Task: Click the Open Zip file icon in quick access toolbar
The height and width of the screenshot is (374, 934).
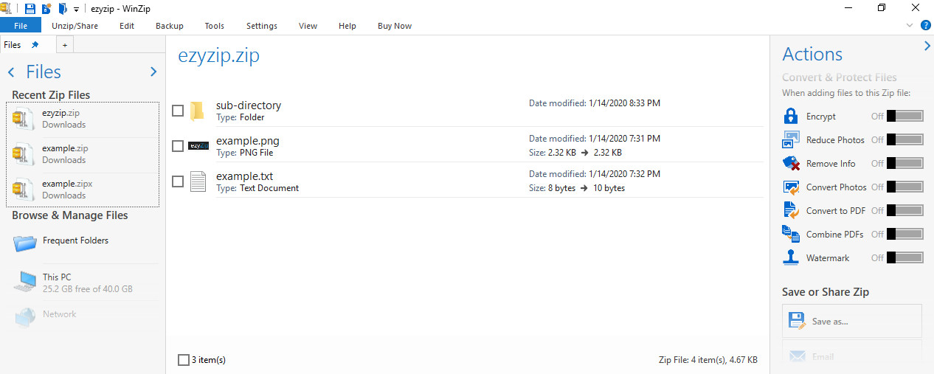Action: [x=63, y=8]
